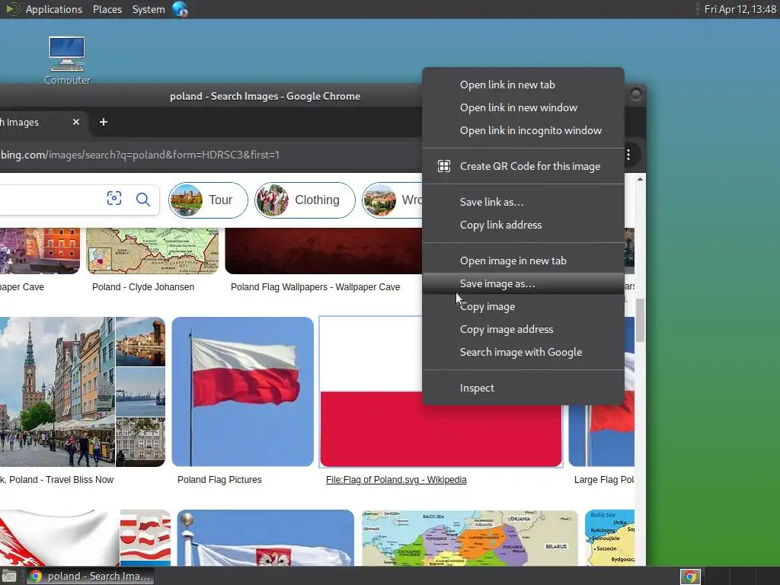Screen dimensions: 780x585
Task: Click the show desktop icon in taskbar
Action: pos(9,577)
